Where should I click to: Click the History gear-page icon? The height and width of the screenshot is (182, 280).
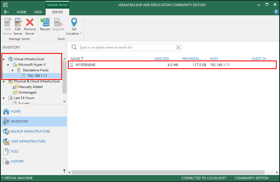(6, 161)
